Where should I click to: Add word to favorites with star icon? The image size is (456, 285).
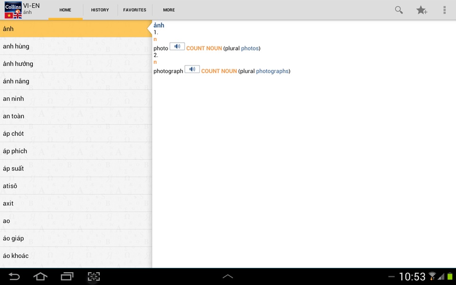(x=421, y=10)
